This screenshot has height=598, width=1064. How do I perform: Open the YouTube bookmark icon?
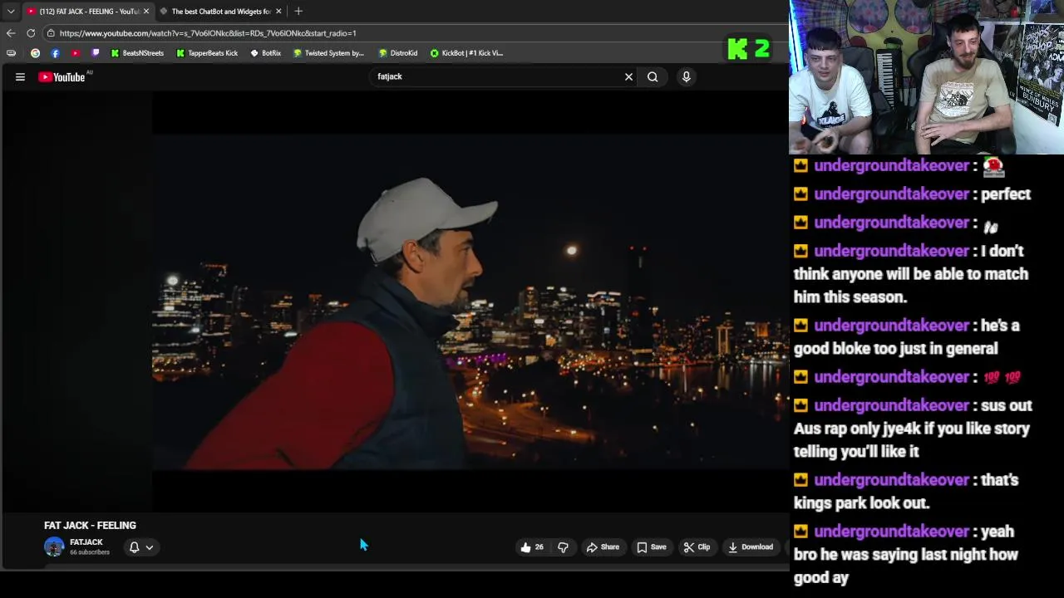coord(76,53)
